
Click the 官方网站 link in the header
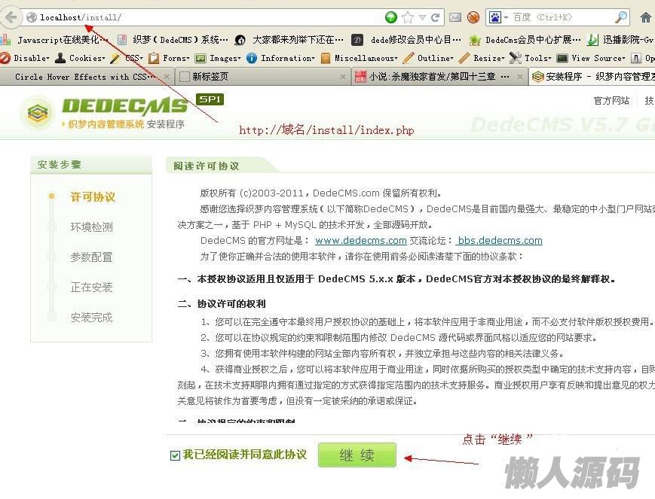click(611, 101)
